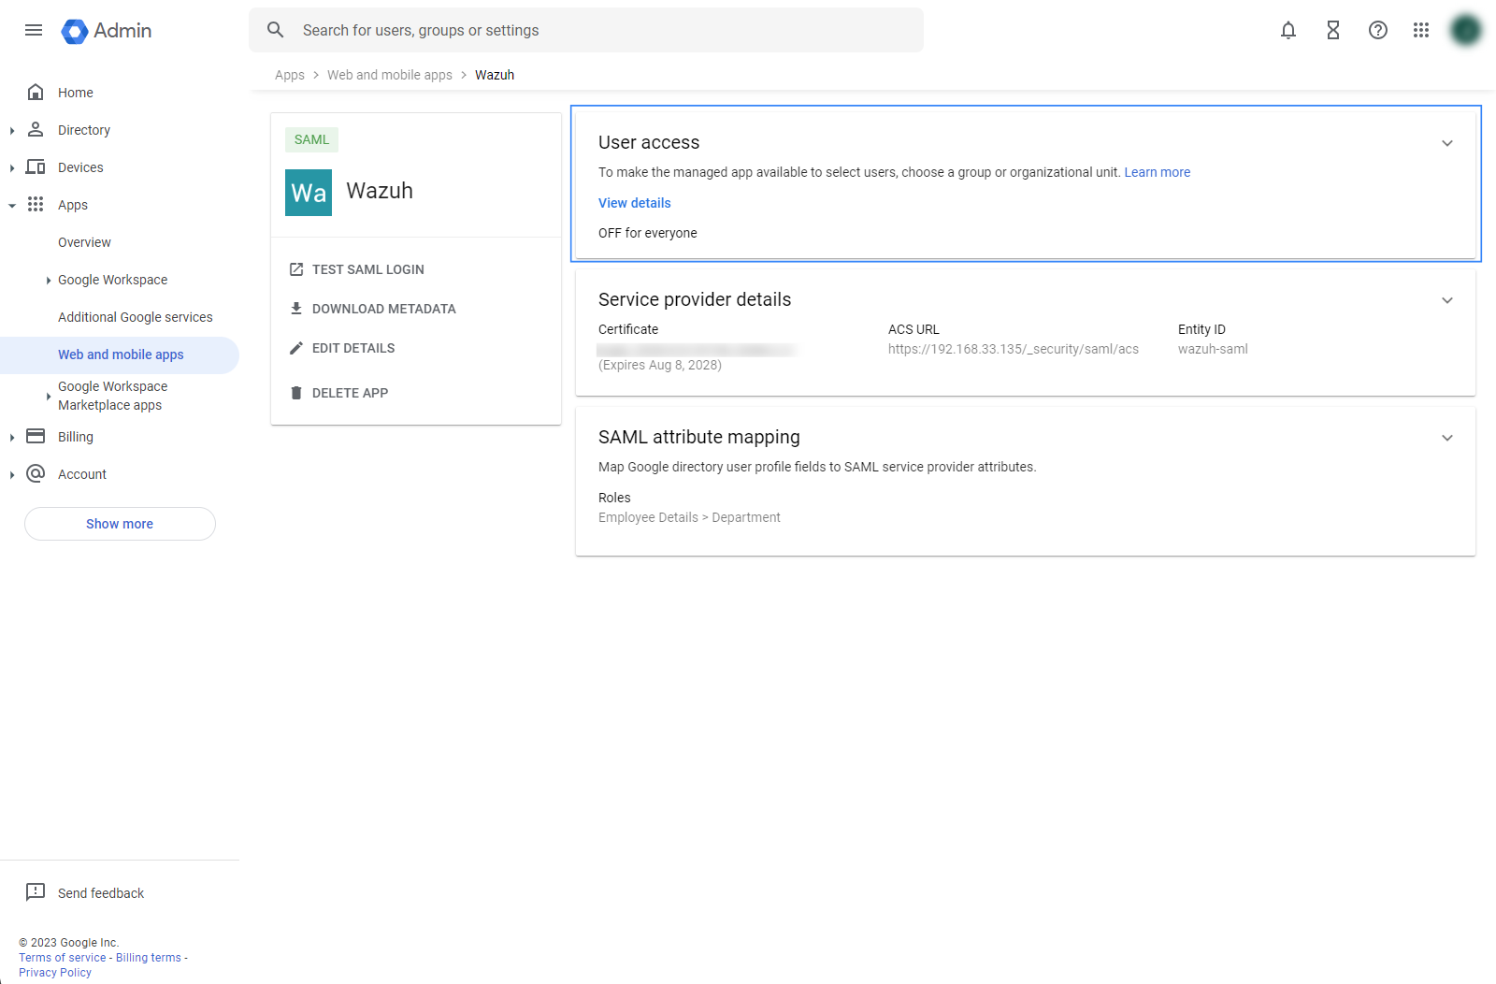
Task: Expand the User access section chevron
Action: (x=1446, y=143)
